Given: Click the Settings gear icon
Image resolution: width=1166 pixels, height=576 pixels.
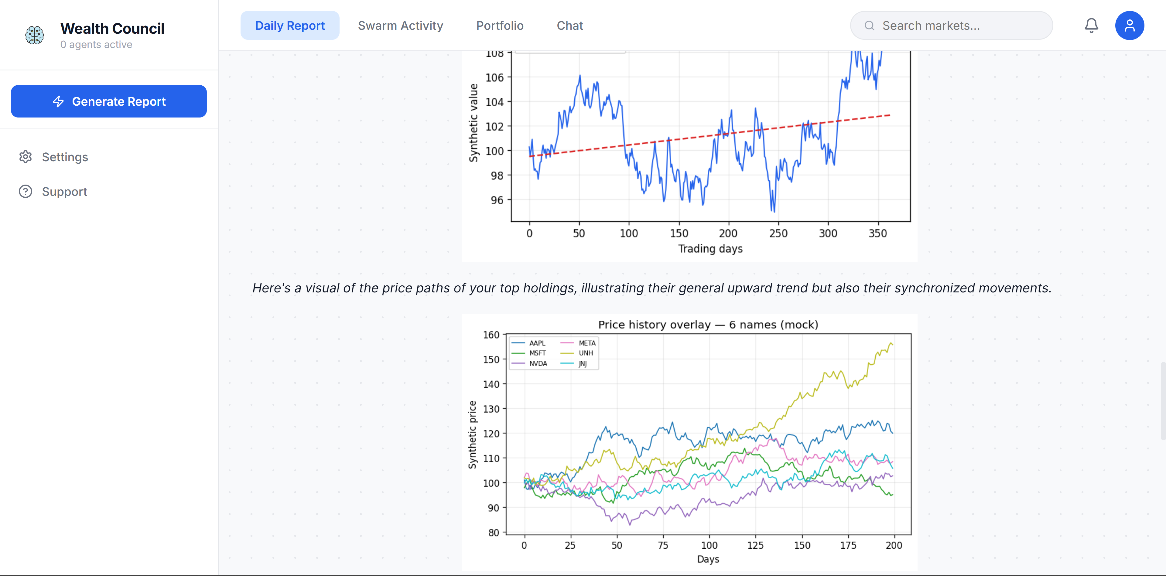Looking at the screenshot, I should click(x=25, y=157).
